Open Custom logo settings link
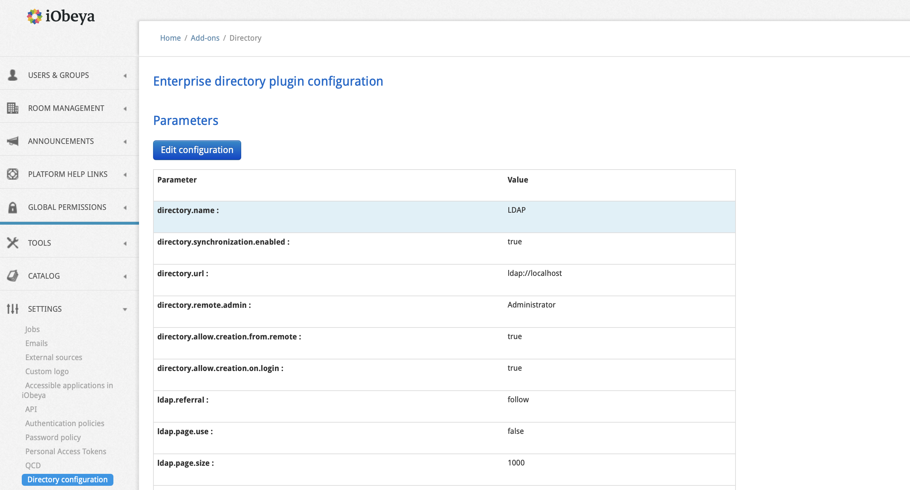Image resolution: width=910 pixels, height=490 pixels. pyautogui.click(x=47, y=372)
